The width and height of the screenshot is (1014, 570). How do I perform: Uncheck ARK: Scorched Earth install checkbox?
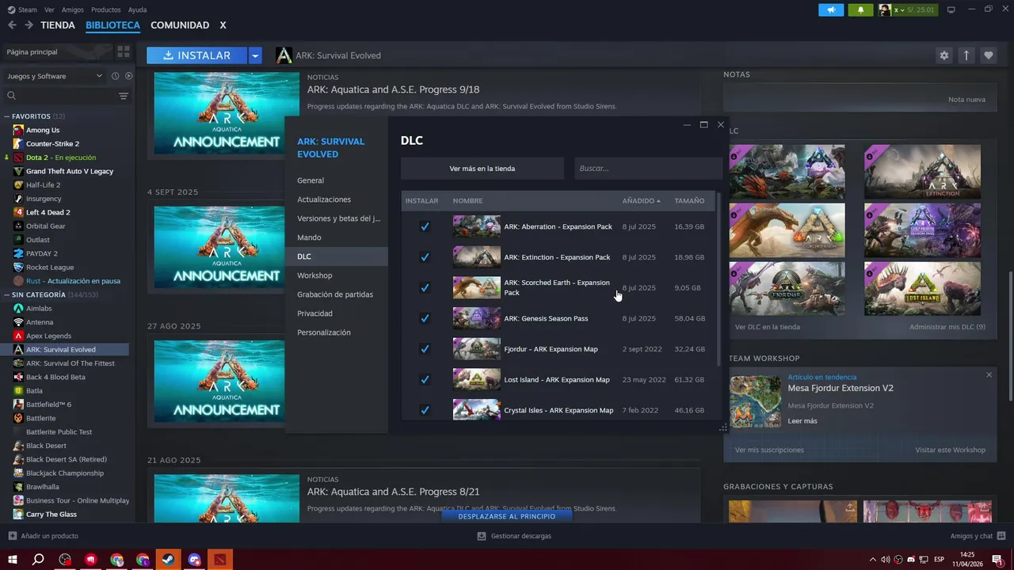tap(425, 287)
